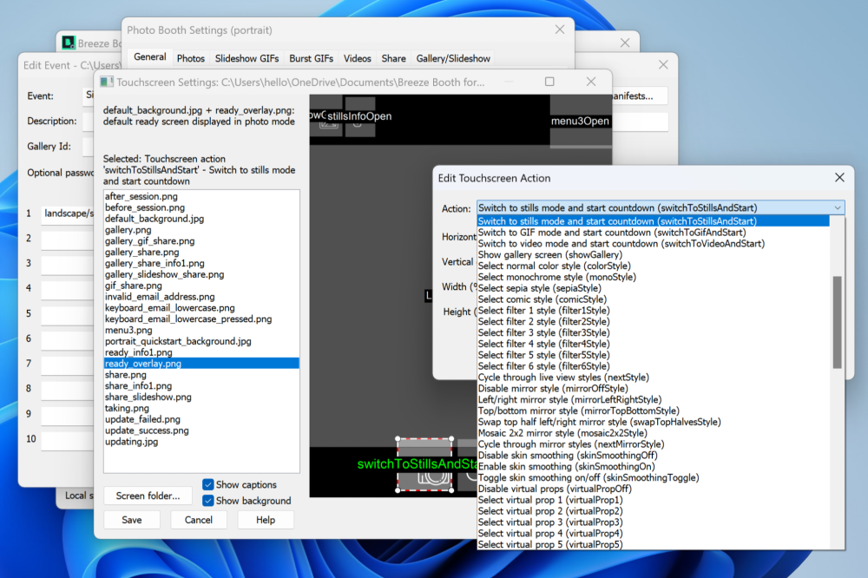Select portrait_quickstart_background.jpg file

click(x=201, y=342)
